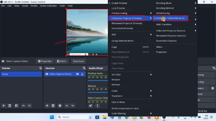The image size is (216, 121).
Task: Expand the Transform submenu
Action: [130, 96]
